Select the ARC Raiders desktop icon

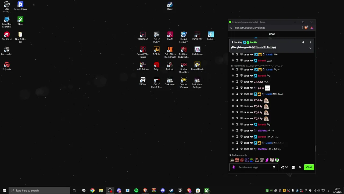click(x=143, y=66)
